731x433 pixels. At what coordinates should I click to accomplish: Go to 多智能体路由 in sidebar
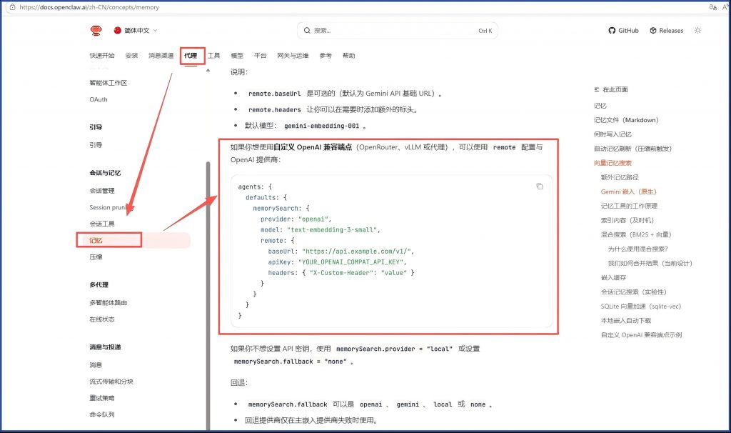click(108, 302)
